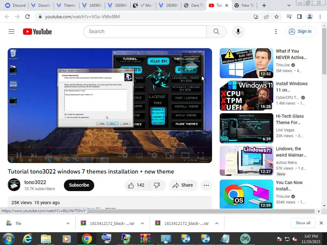327x245 pixels.
Task: Click browser forward arrow
Action: (17, 17)
